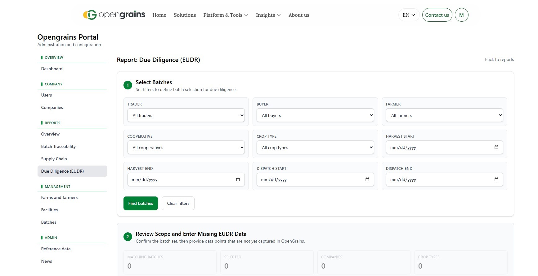This screenshot has height=276, width=538.
Task: Click 'Report: Due Diligence (EUDR)' title
Action: click(158, 60)
